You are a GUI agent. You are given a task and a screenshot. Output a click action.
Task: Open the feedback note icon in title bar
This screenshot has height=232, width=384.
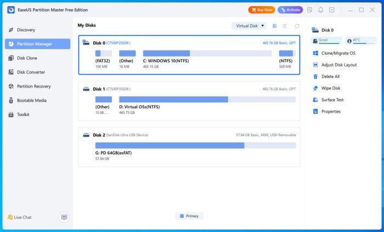[x=309, y=10]
